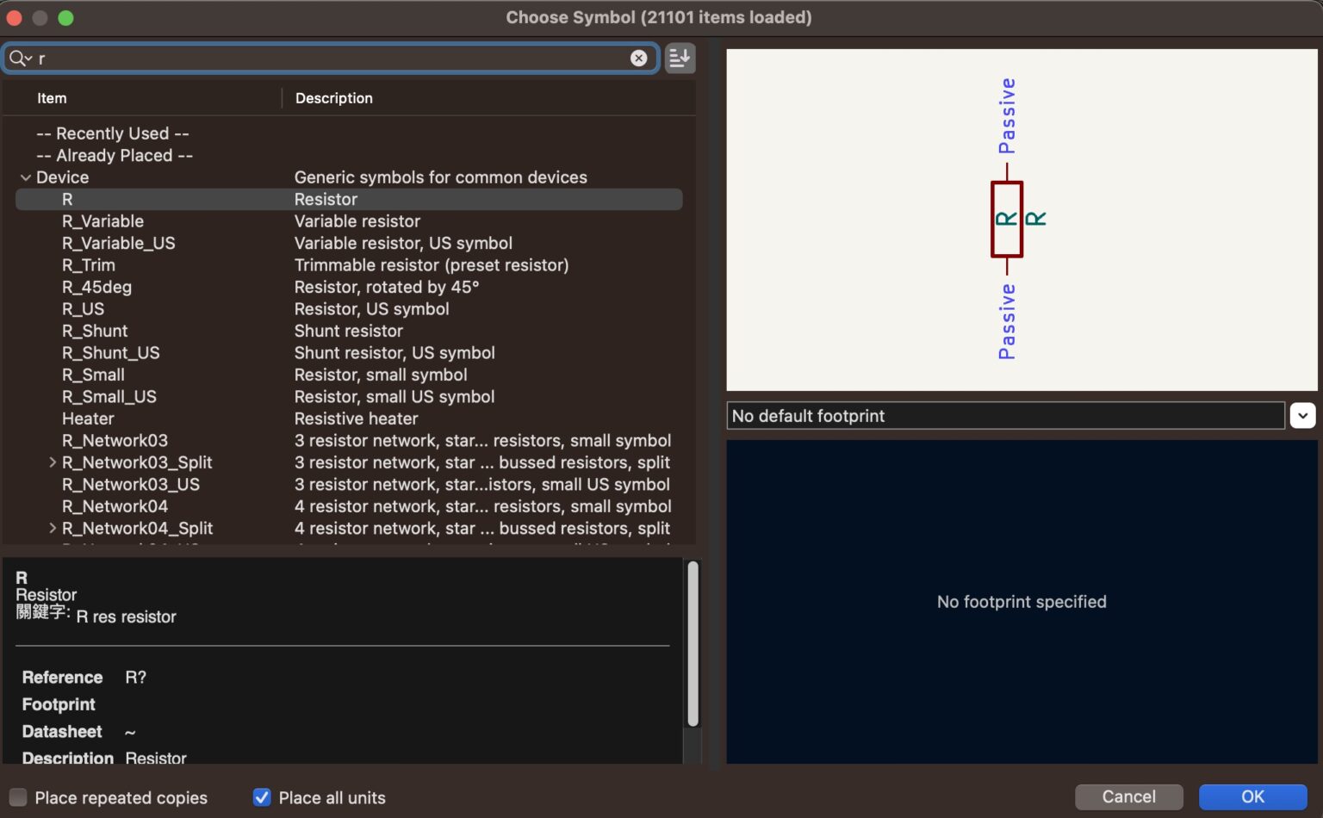Click the sort results icon beside search
This screenshot has height=818, width=1323.
pos(680,58)
